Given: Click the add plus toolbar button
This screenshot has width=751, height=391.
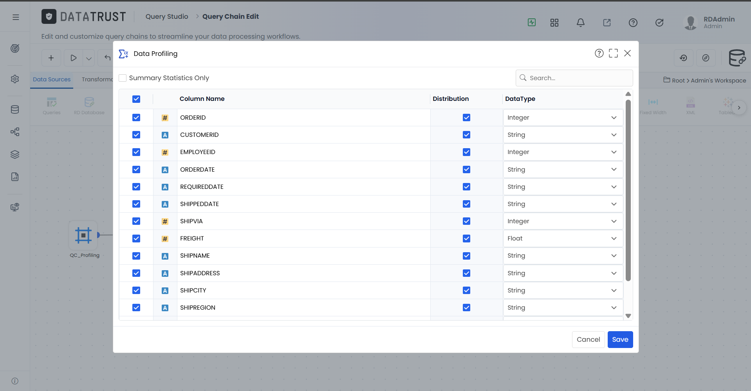Looking at the screenshot, I should point(51,58).
